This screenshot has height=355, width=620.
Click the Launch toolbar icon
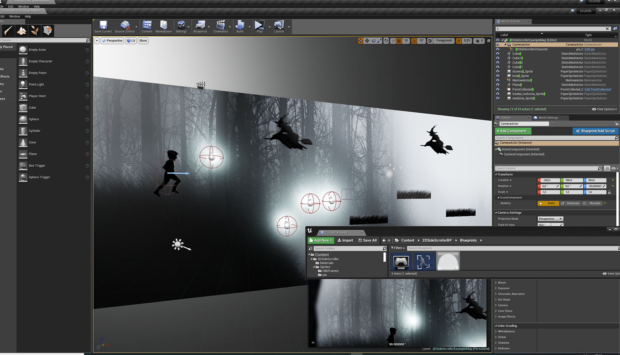coord(279,26)
